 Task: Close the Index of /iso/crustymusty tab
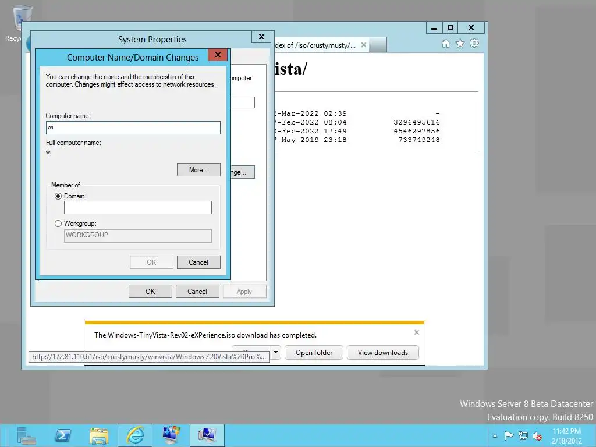tap(364, 45)
